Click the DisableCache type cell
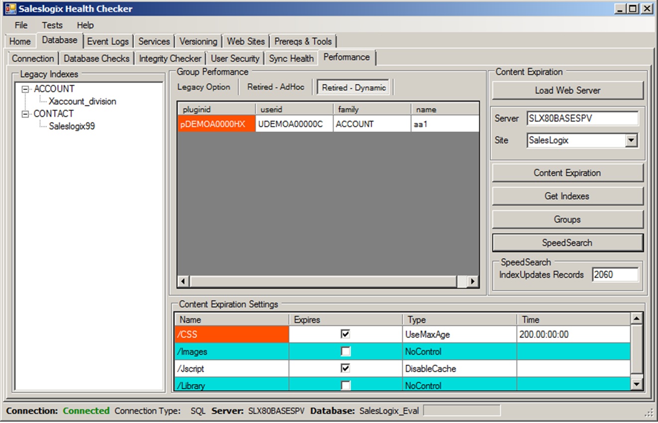658x423 pixels. click(x=459, y=368)
